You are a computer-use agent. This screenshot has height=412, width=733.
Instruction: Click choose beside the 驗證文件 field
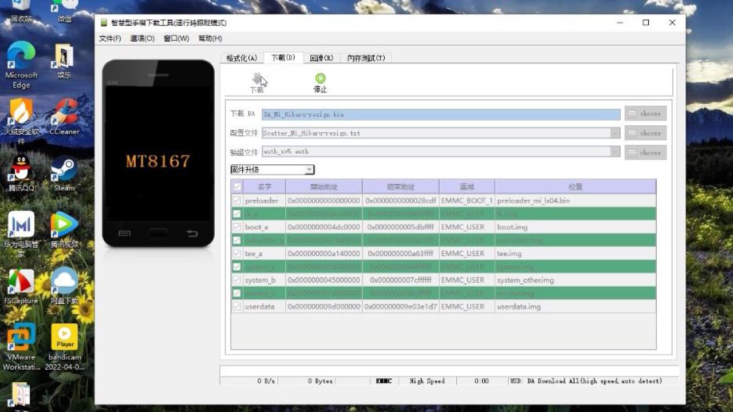pos(645,152)
